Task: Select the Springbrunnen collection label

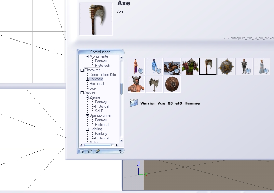Action: pyautogui.click(x=101, y=115)
